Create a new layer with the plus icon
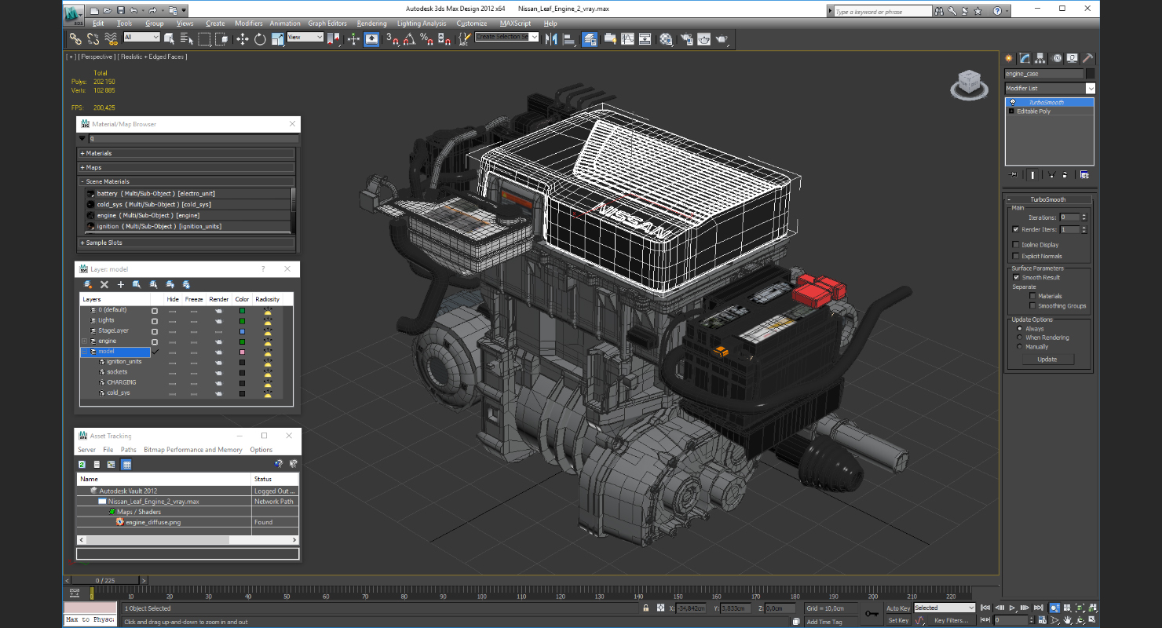 121,284
